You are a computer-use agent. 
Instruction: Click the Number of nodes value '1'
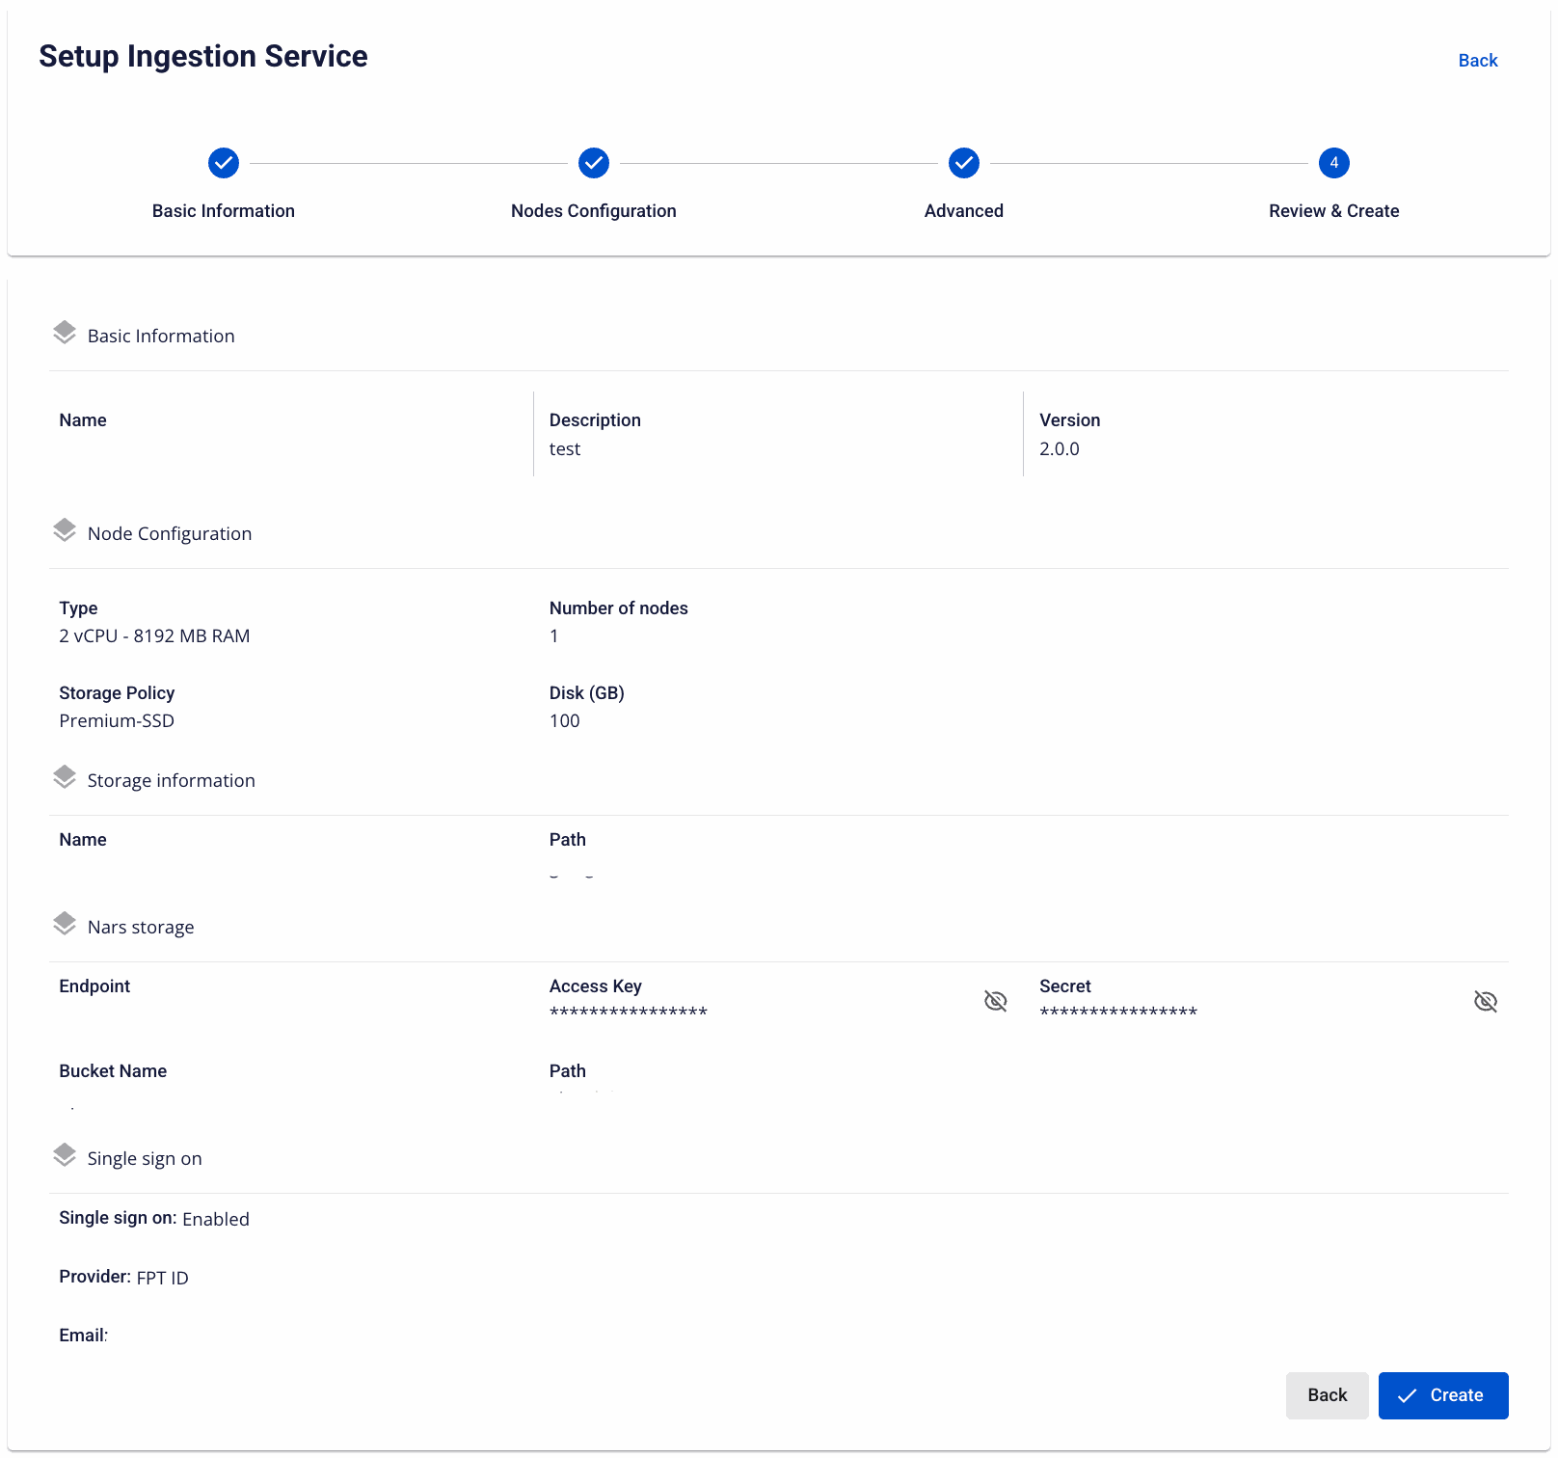(x=554, y=636)
